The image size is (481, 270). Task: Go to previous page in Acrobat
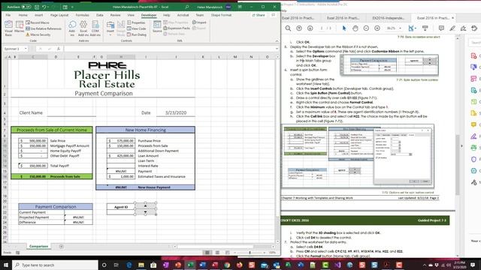click(x=299, y=28)
